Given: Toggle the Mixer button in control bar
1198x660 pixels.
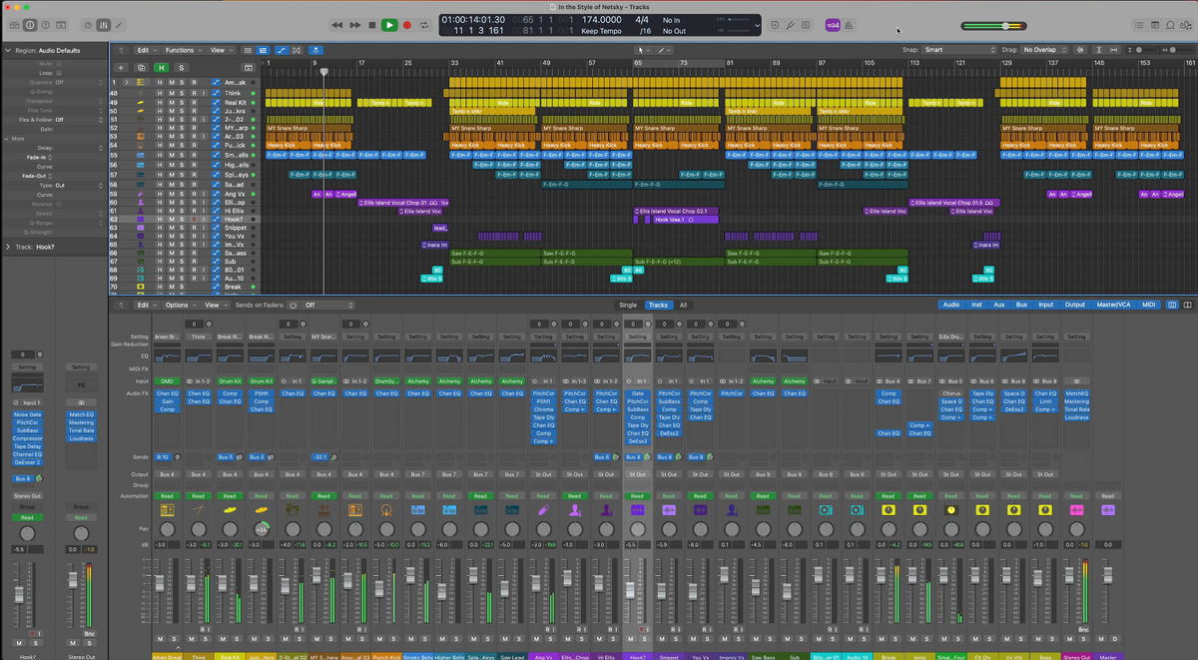Looking at the screenshot, I should click(x=105, y=24).
